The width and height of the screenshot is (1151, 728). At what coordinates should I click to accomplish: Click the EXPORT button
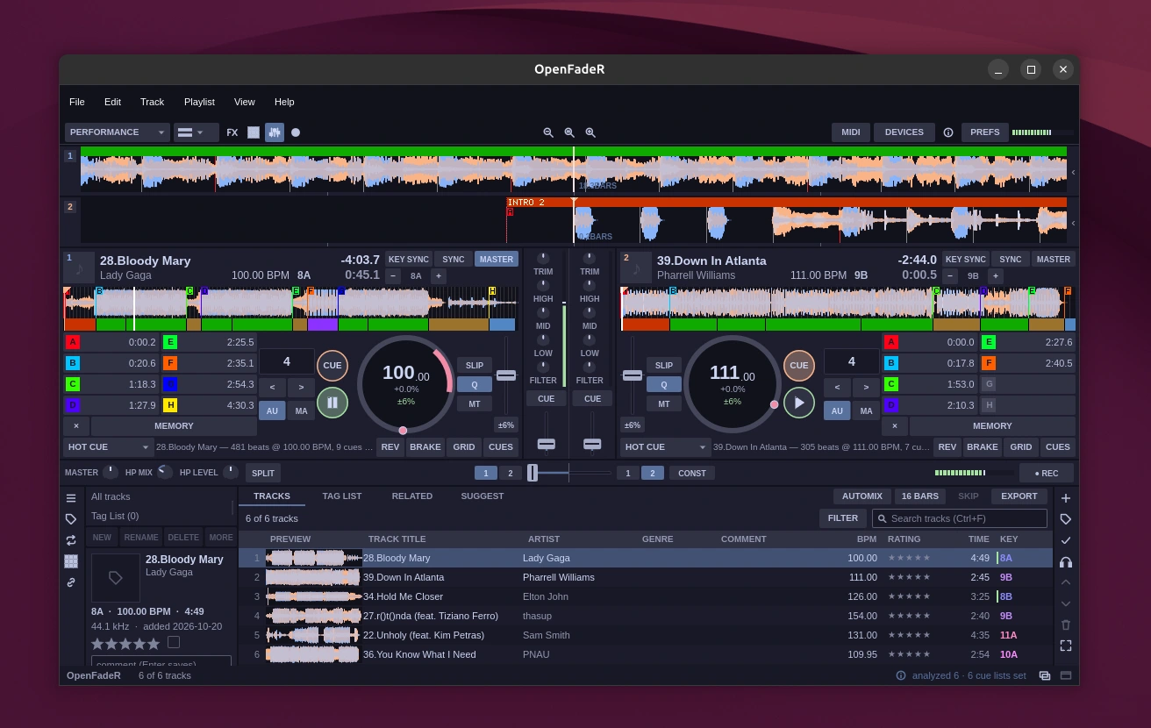click(x=1019, y=496)
